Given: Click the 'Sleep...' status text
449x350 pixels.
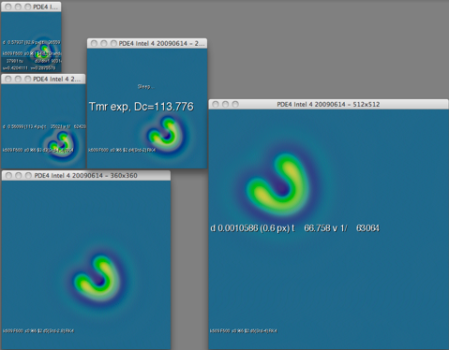Looking at the screenshot, I should pyautogui.click(x=146, y=87).
